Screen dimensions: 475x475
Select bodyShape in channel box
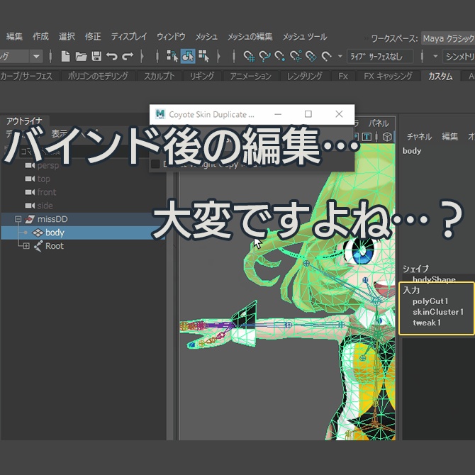pyautogui.click(x=434, y=279)
